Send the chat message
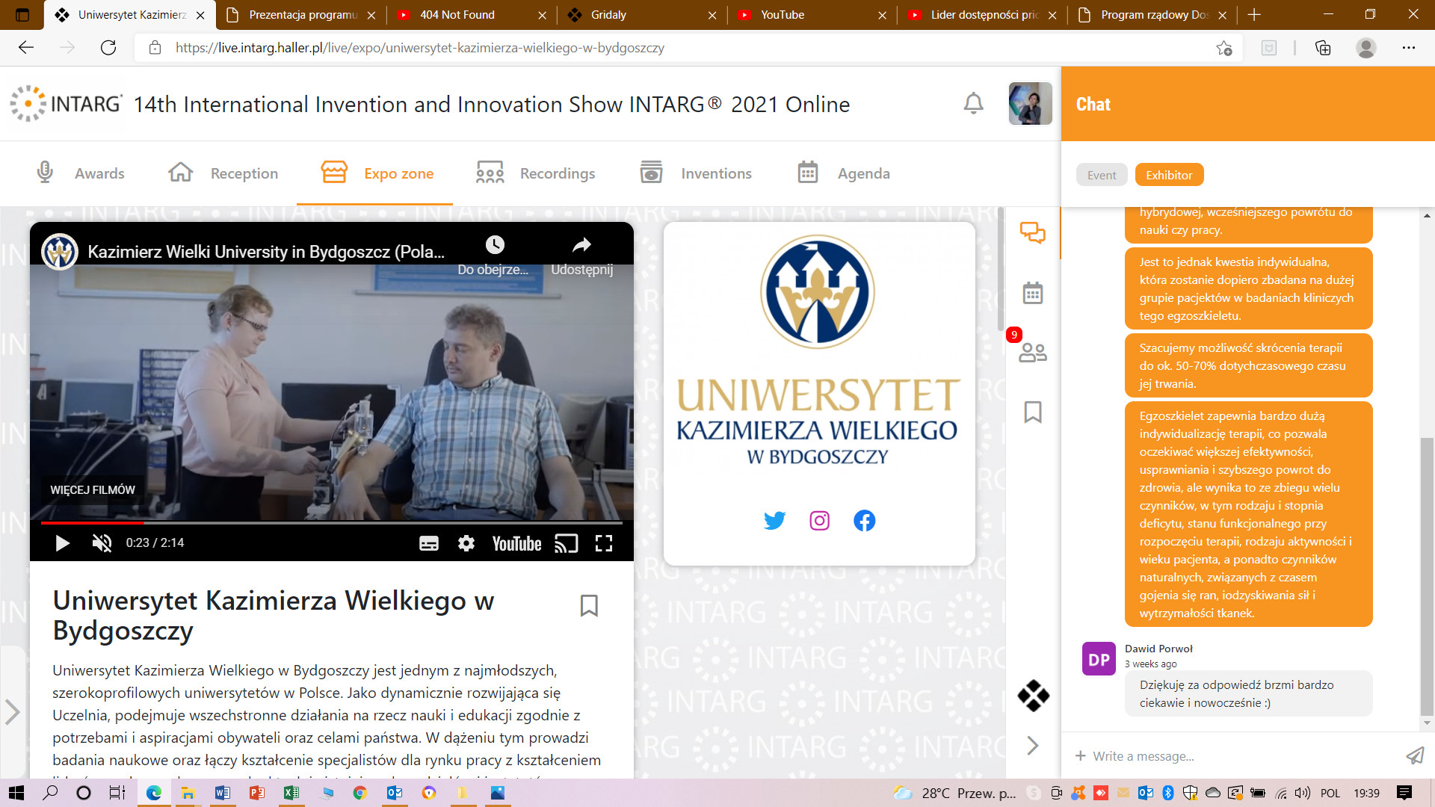1435x807 pixels. (1415, 755)
